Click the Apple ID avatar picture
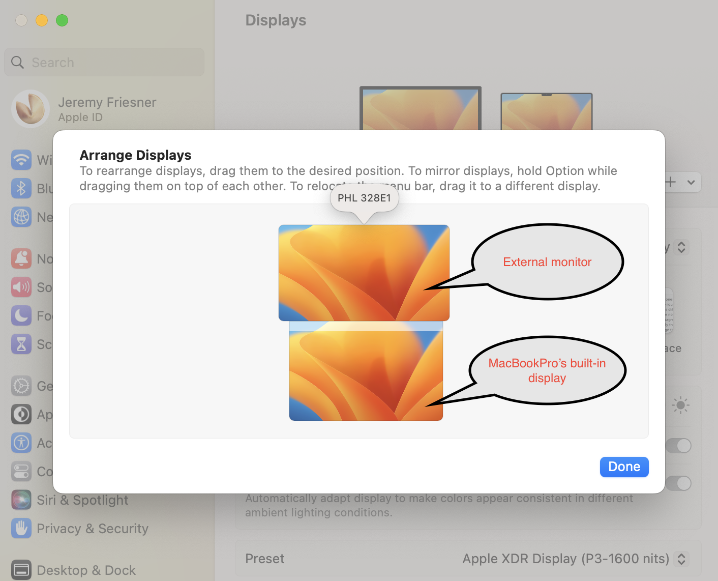The height and width of the screenshot is (581, 718). [30, 109]
